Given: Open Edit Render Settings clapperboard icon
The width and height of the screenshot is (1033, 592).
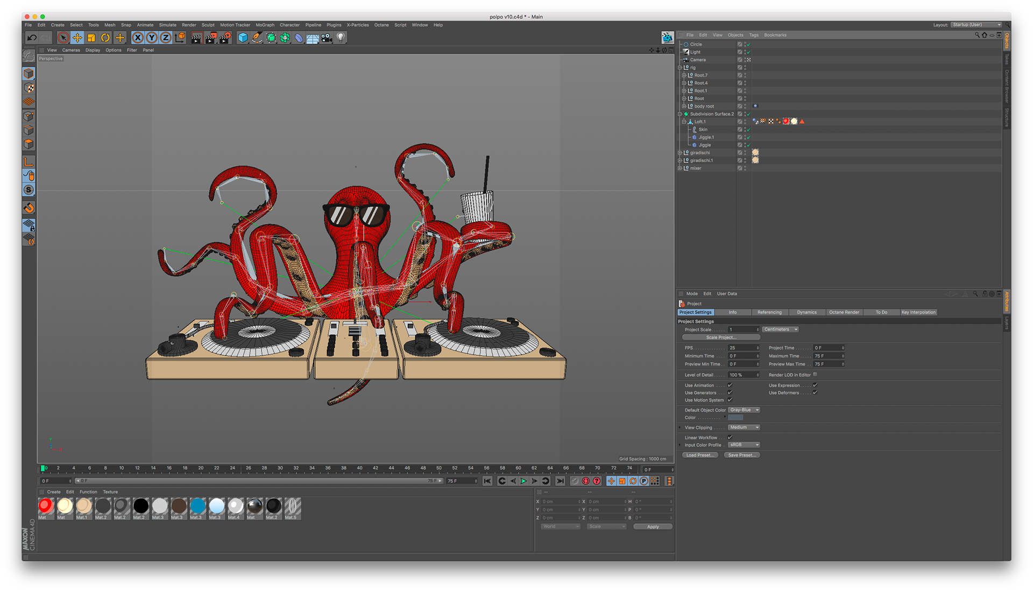Looking at the screenshot, I should [x=225, y=38].
